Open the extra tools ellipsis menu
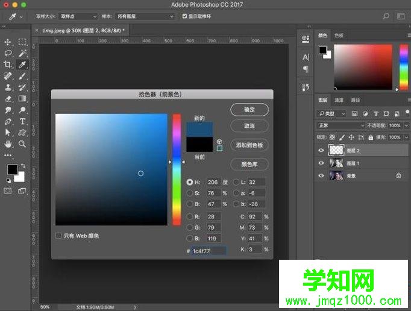The image size is (411, 311). pyautogui.click(x=8, y=155)
